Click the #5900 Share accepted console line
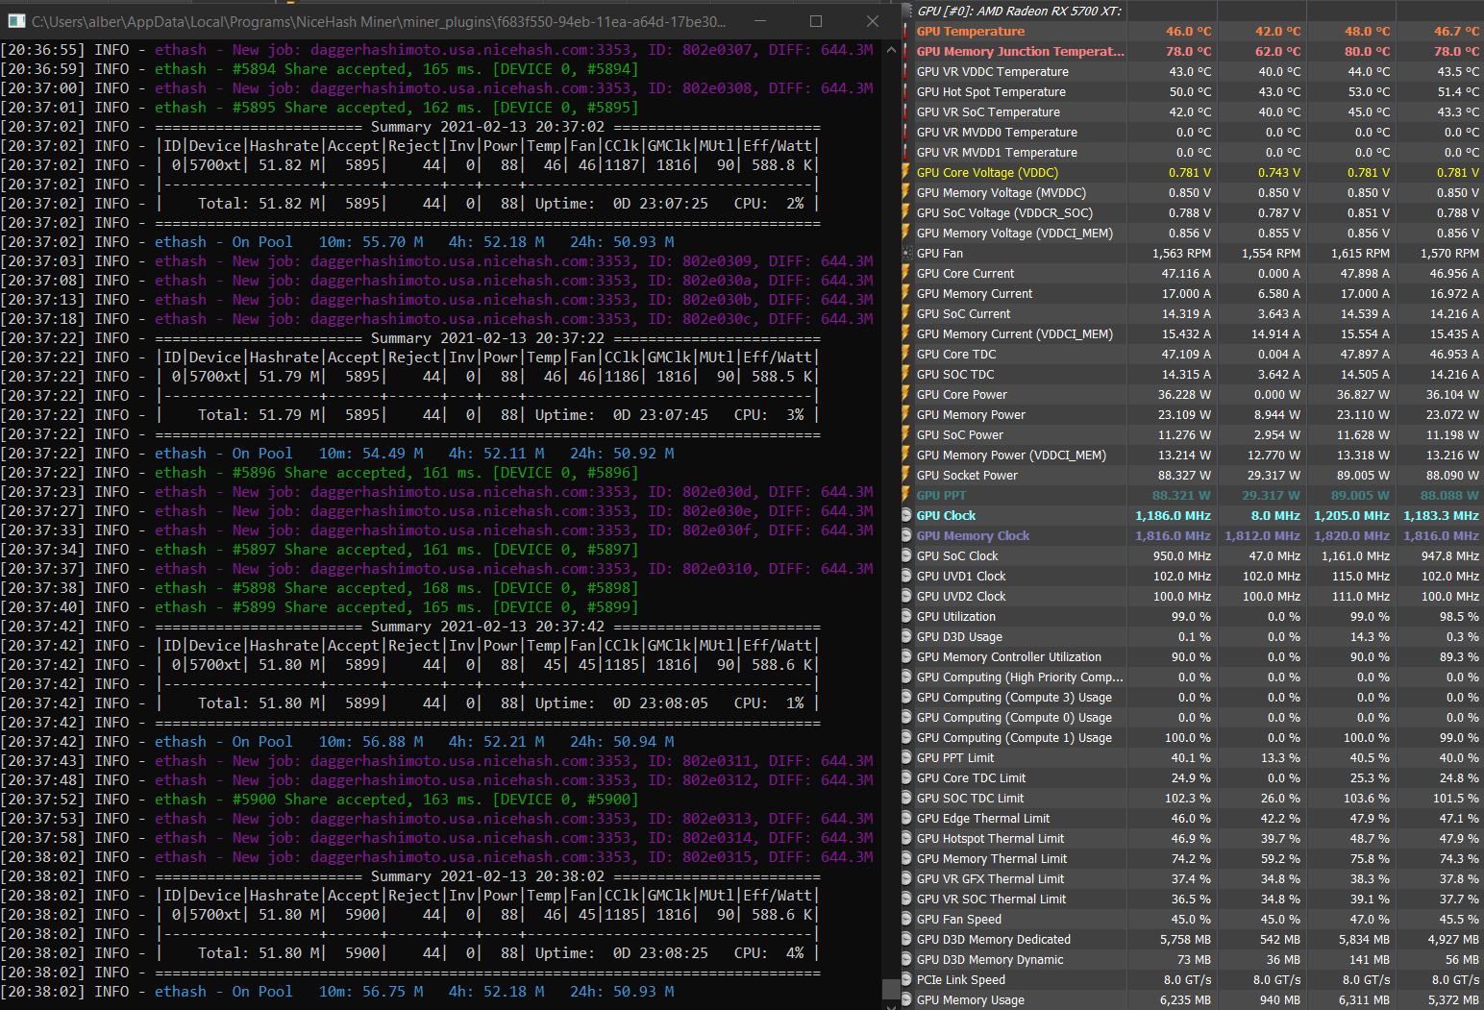1484x1010 pixels. tap(319, 799)
